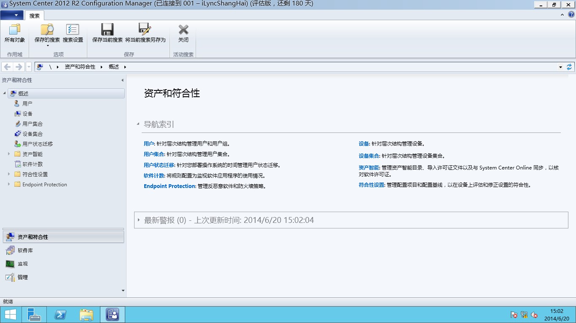This screenshot has width=576, height=323.
Task: Collapse the 导航索引 section triangle
Action: pyautogui.click(x=138, y=124)
